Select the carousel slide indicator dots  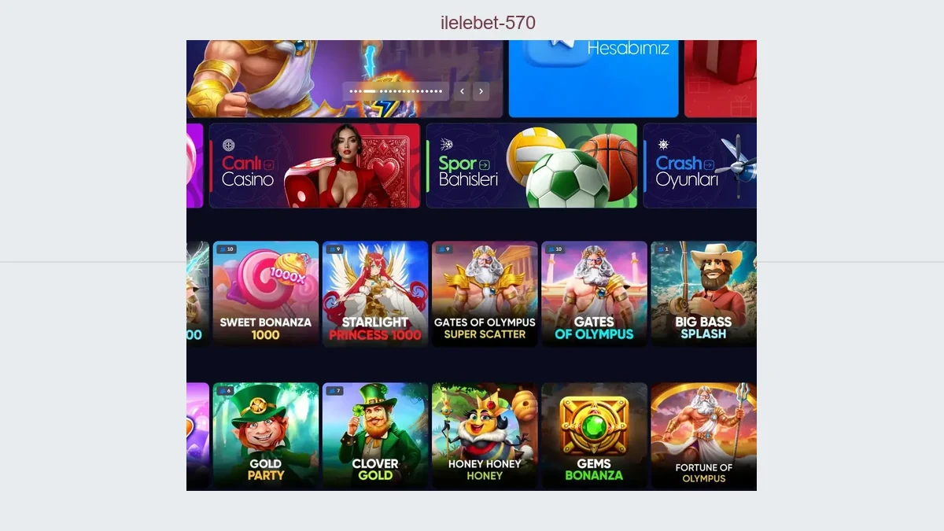coord(396,91)
